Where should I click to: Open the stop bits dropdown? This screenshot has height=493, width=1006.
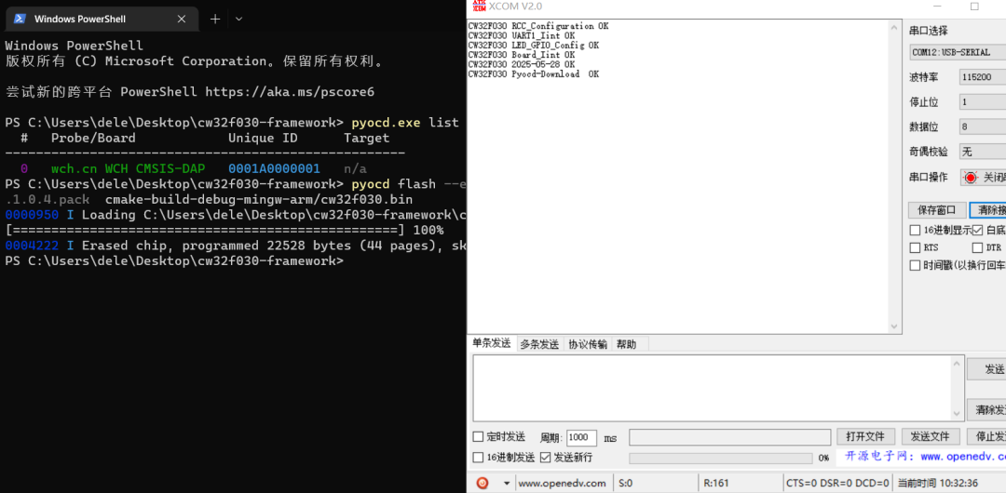click(983, 102)
